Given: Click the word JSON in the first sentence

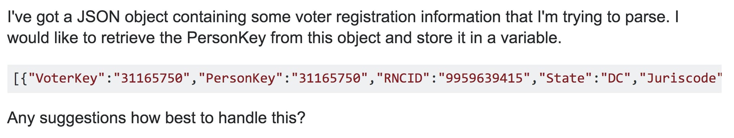Looking at the screenshot, I should point(99,17).
